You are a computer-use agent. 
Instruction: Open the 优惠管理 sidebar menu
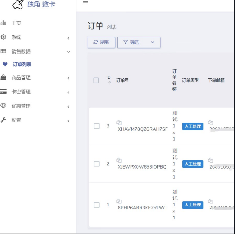pyautogui.click(x=21, y=106)
